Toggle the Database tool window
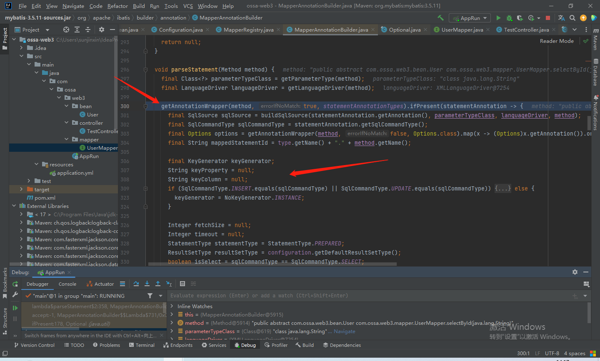Image resolution: width=600 pixels, height=361 pixels. pyautogui.click(x=595, y=73)
